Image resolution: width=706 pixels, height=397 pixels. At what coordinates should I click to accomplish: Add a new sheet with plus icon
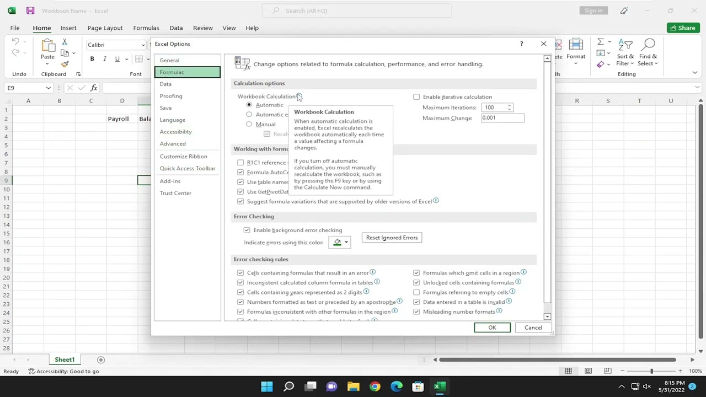tap(100, 360)
